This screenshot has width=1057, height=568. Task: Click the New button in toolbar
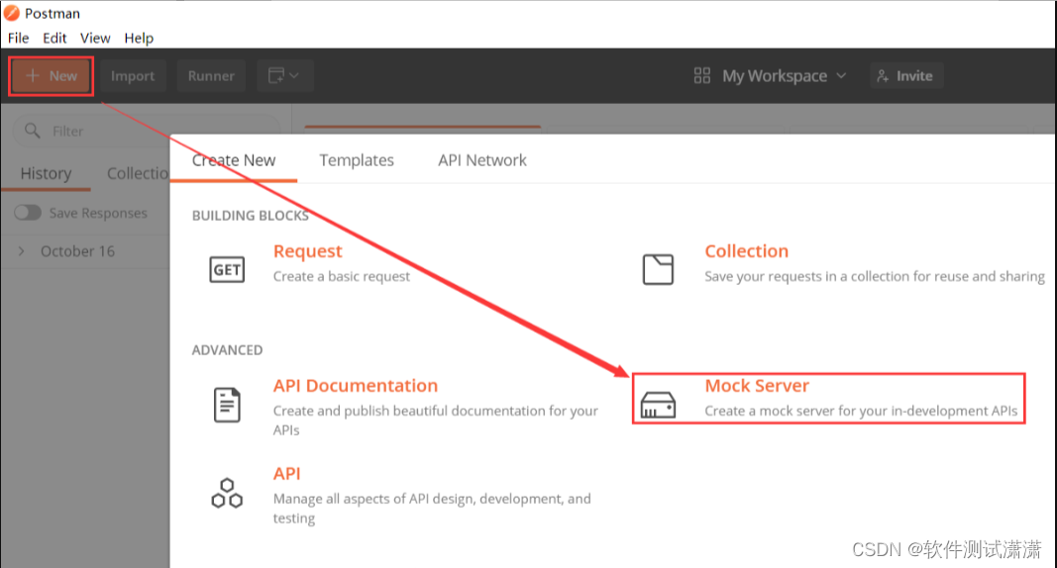52,76
